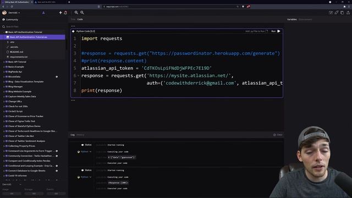Expand the CircleCi Script entry

click(4, 111)
